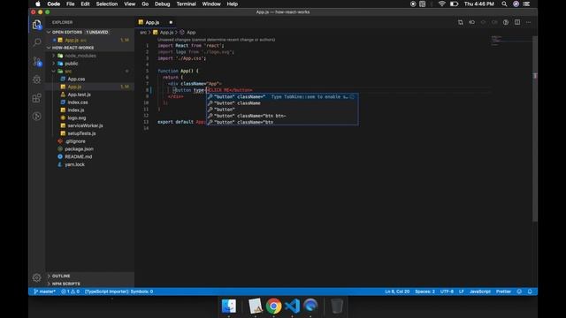Open yarn.lock in the file tree
Image resolution: width=566 pixels, height=318 pixels.
pos(74,164)
